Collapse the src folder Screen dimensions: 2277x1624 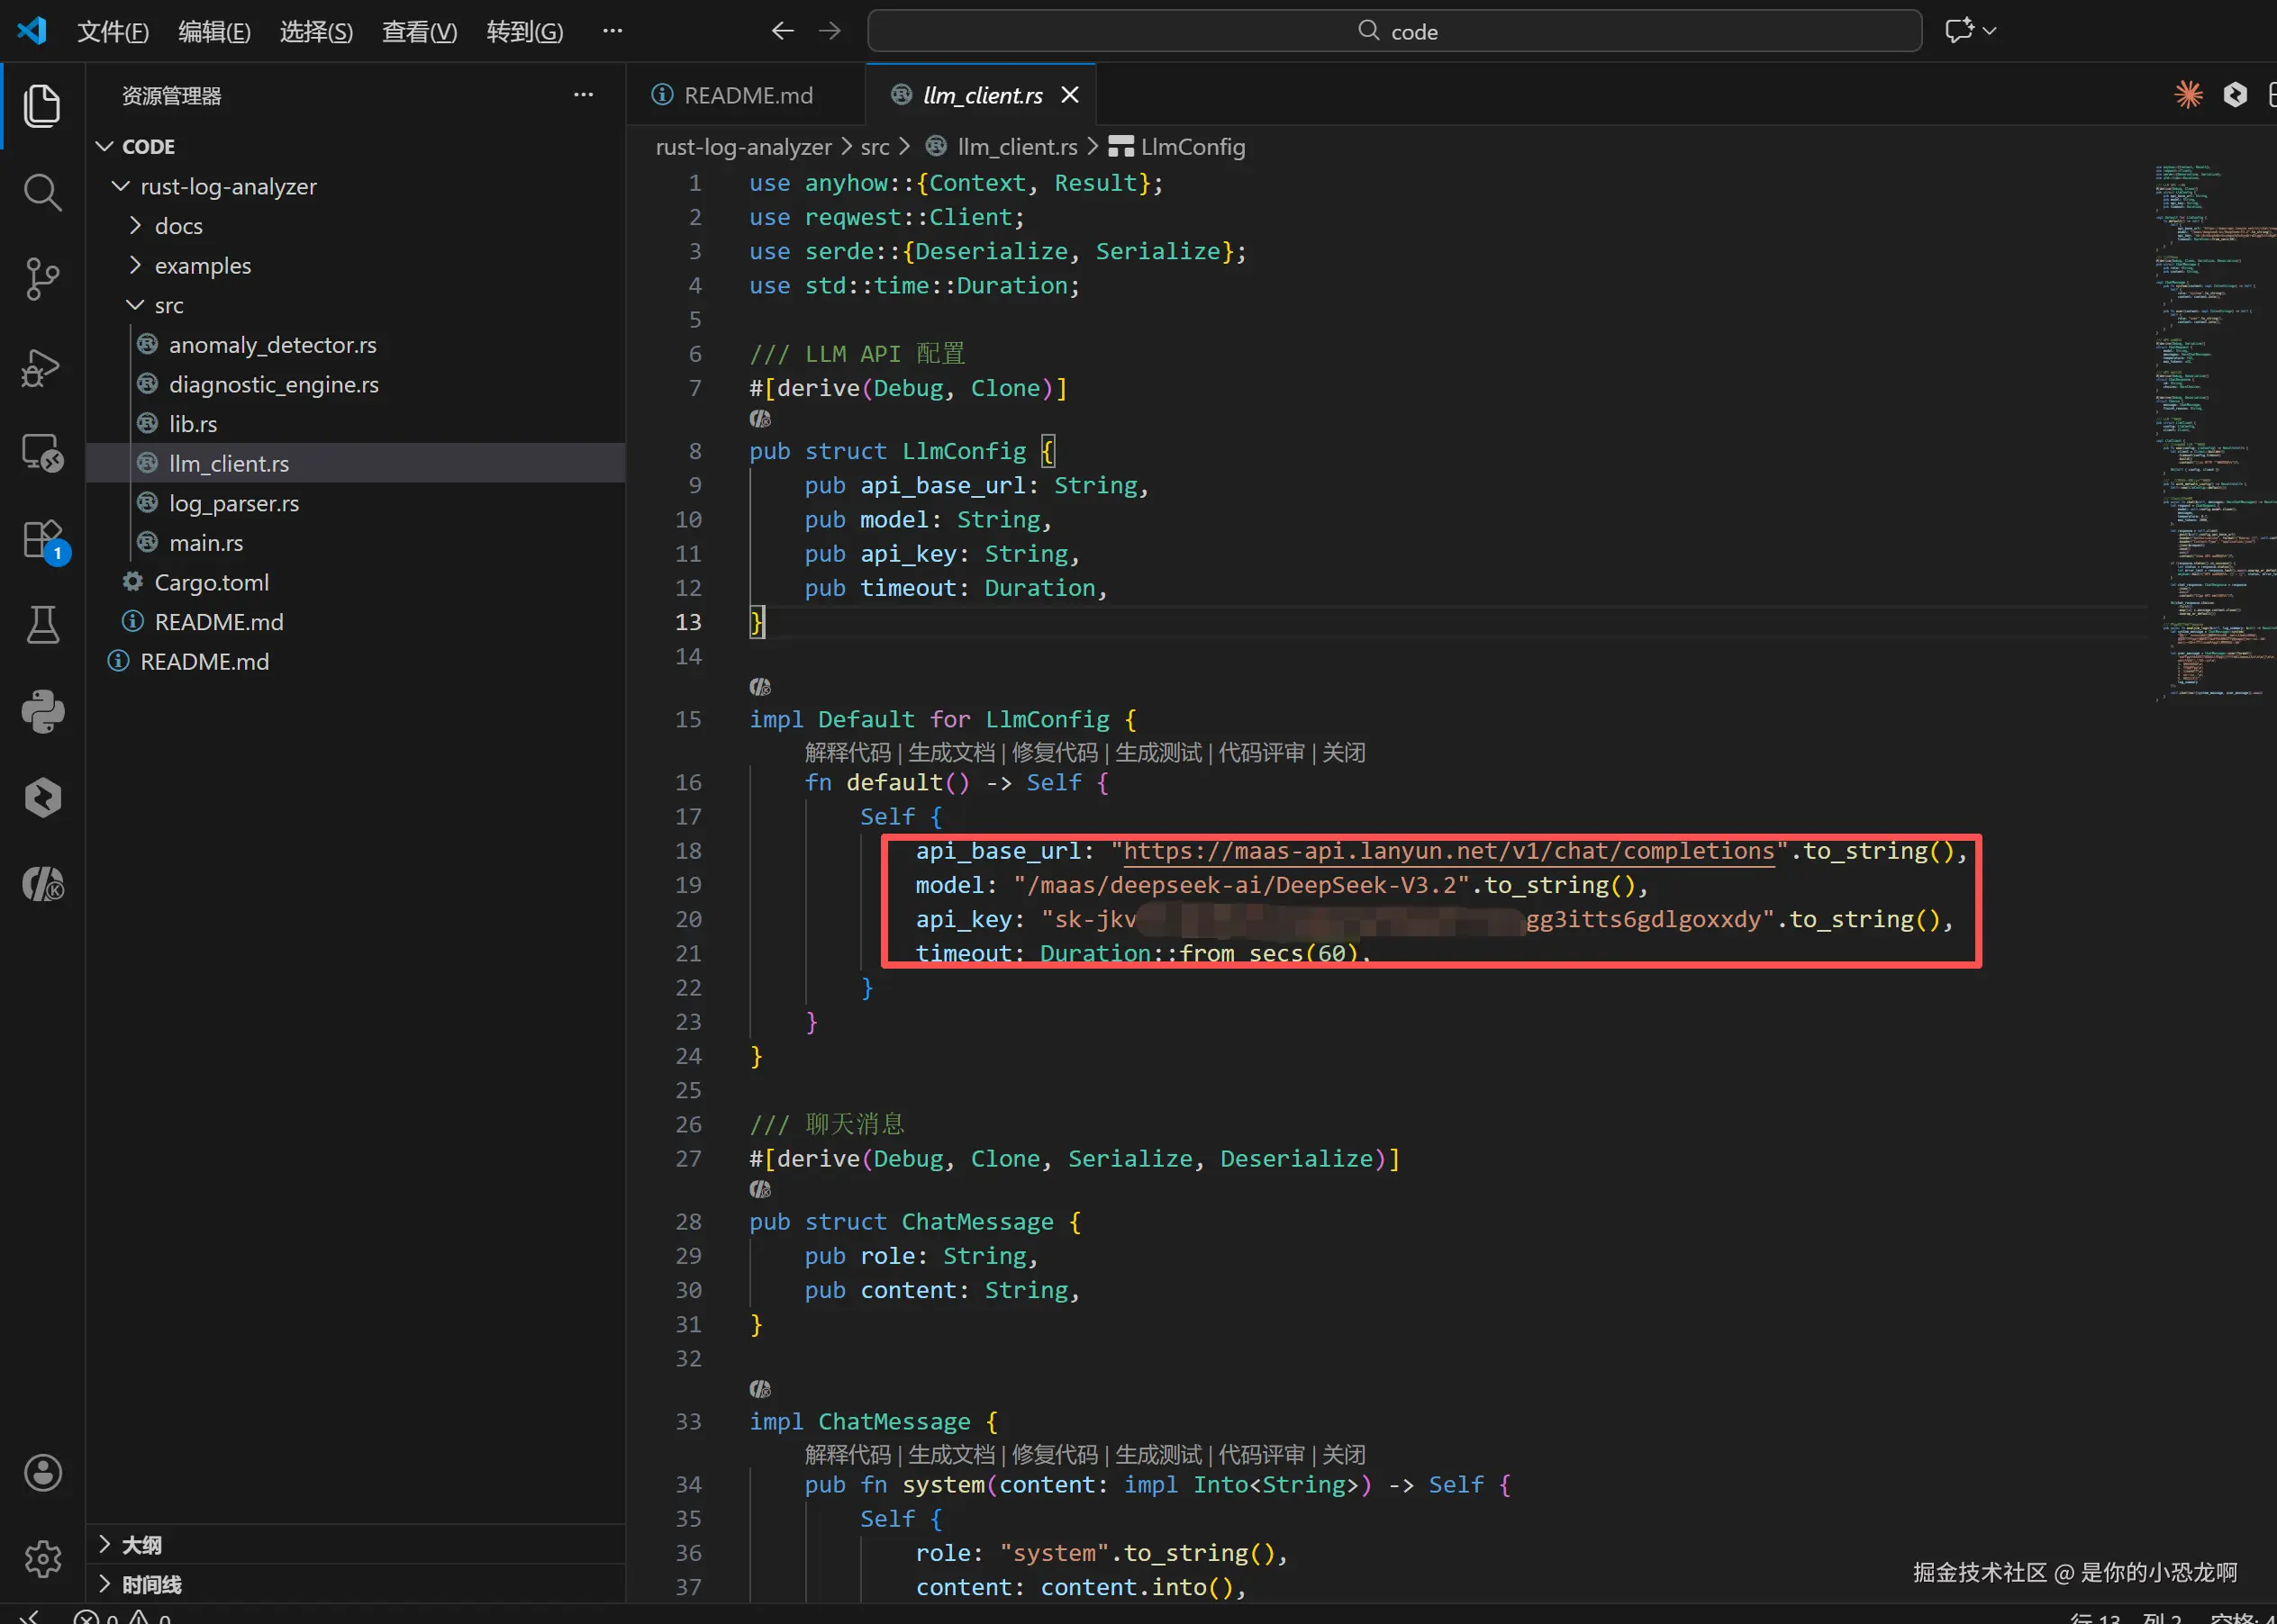coord(168,305)
